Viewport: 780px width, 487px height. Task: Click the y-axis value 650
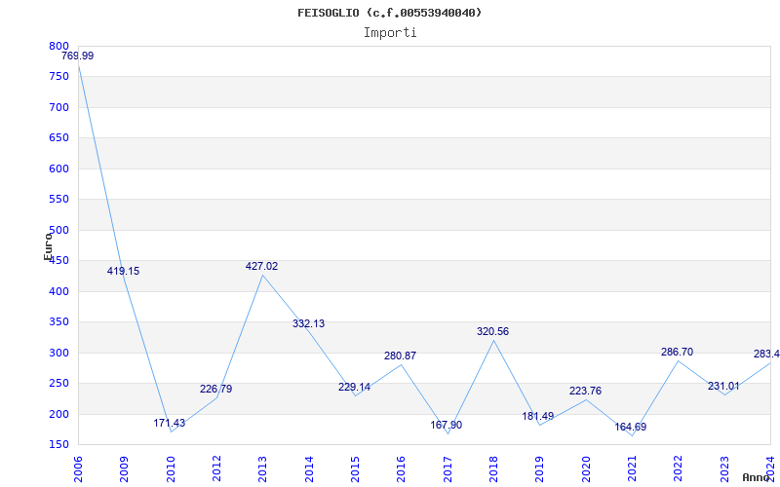[x=58, y=137]
